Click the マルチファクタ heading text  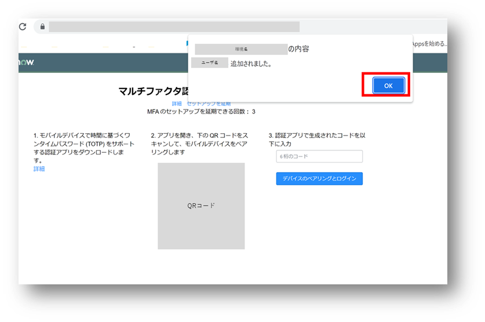(154, 91)
